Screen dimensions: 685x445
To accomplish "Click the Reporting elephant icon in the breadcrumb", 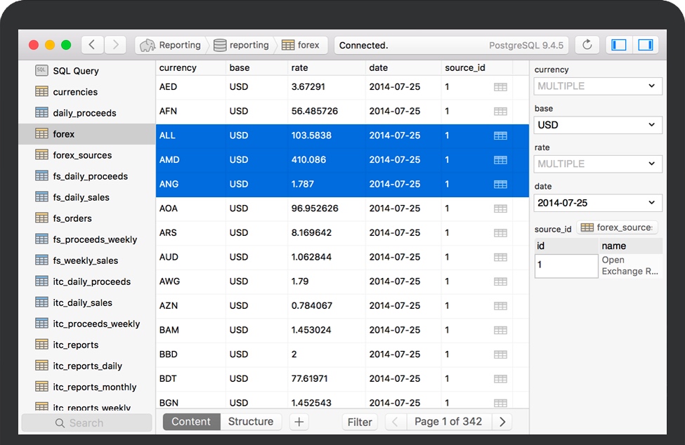I will pos(148,45).
